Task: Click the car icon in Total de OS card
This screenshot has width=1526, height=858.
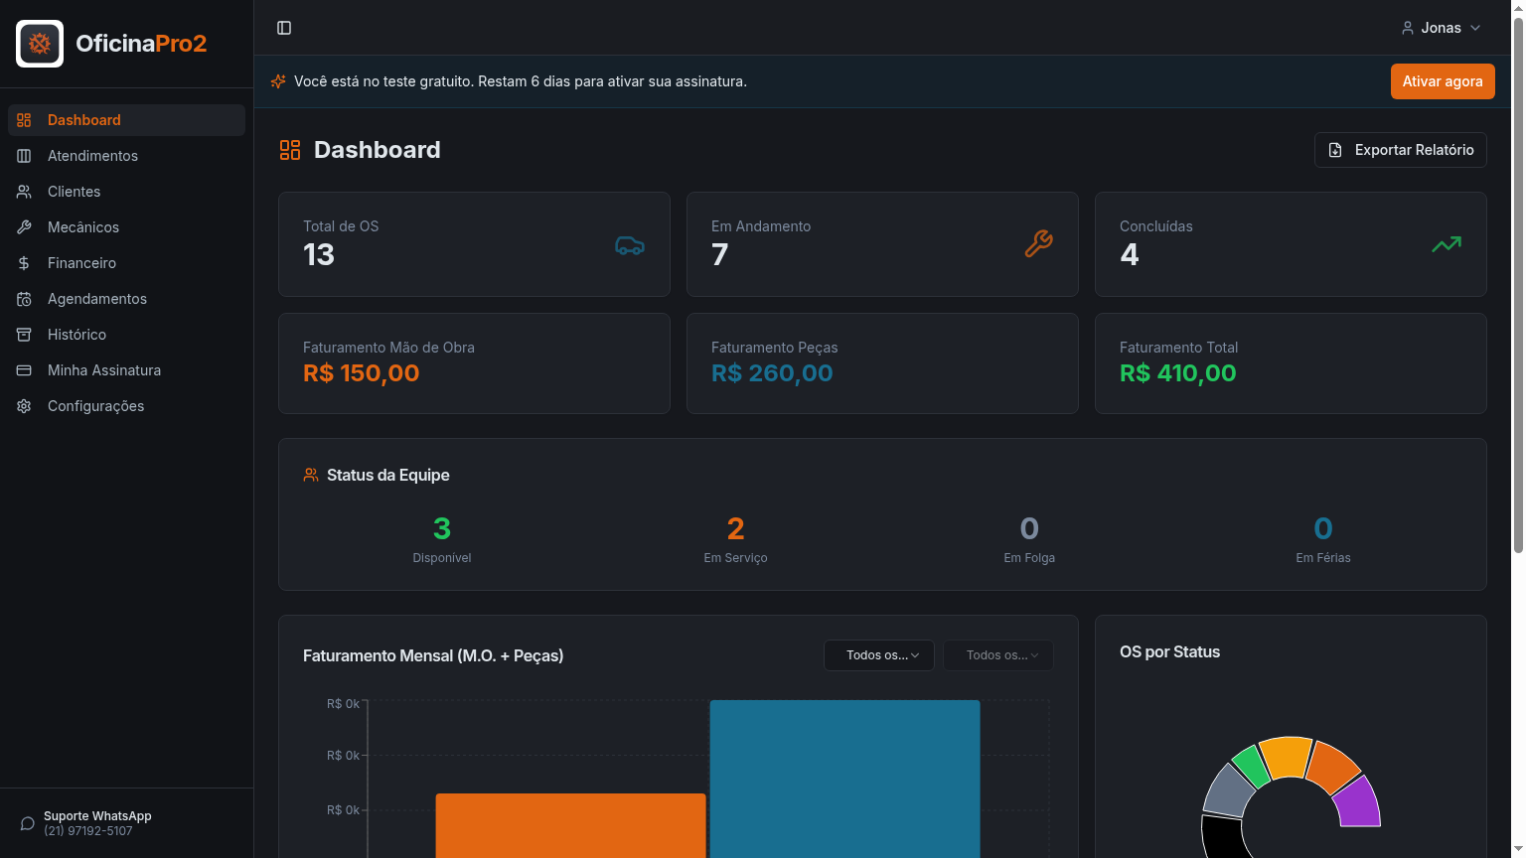Action: point(630,244)
